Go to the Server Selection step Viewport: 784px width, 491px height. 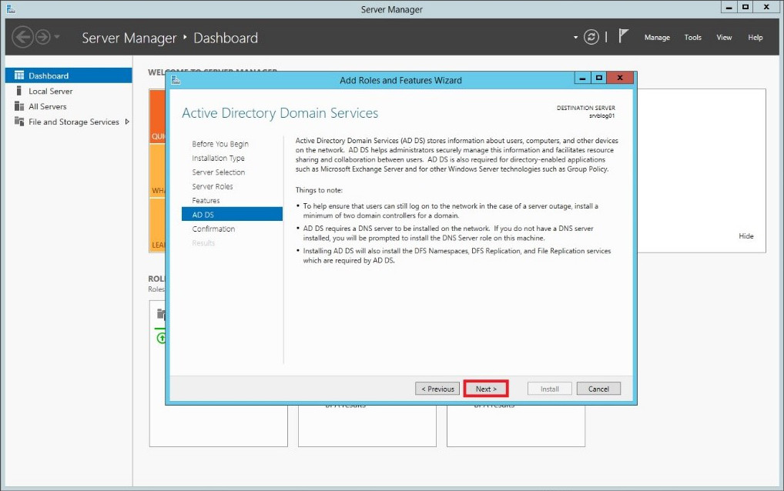pos(219,172)
